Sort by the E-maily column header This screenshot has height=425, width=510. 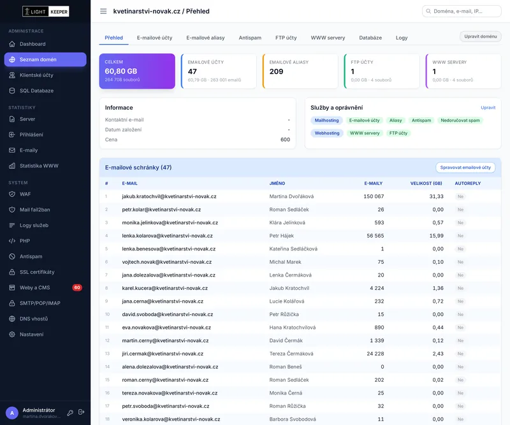coord(374,184)
